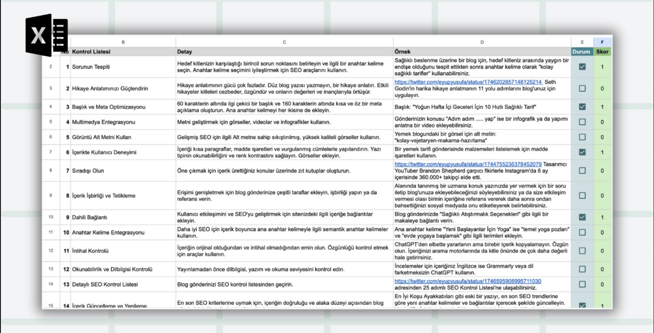Screen dimensions: 654x333
Task: Untick the İçerikte Kullanıcı Deneyimi checkbox
Action: pos(582,152)
